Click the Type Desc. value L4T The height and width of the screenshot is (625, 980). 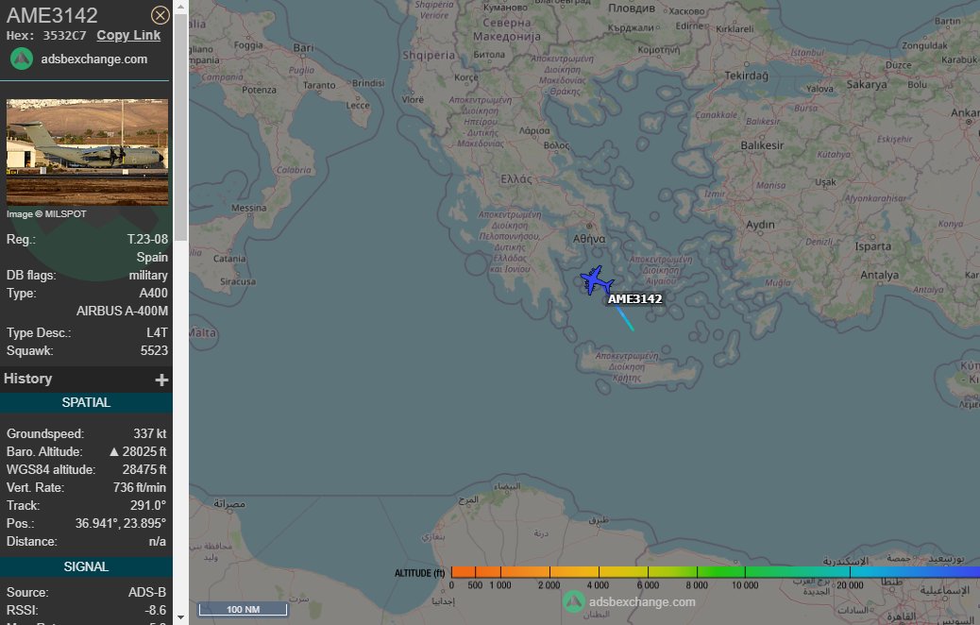click(157, 333)
